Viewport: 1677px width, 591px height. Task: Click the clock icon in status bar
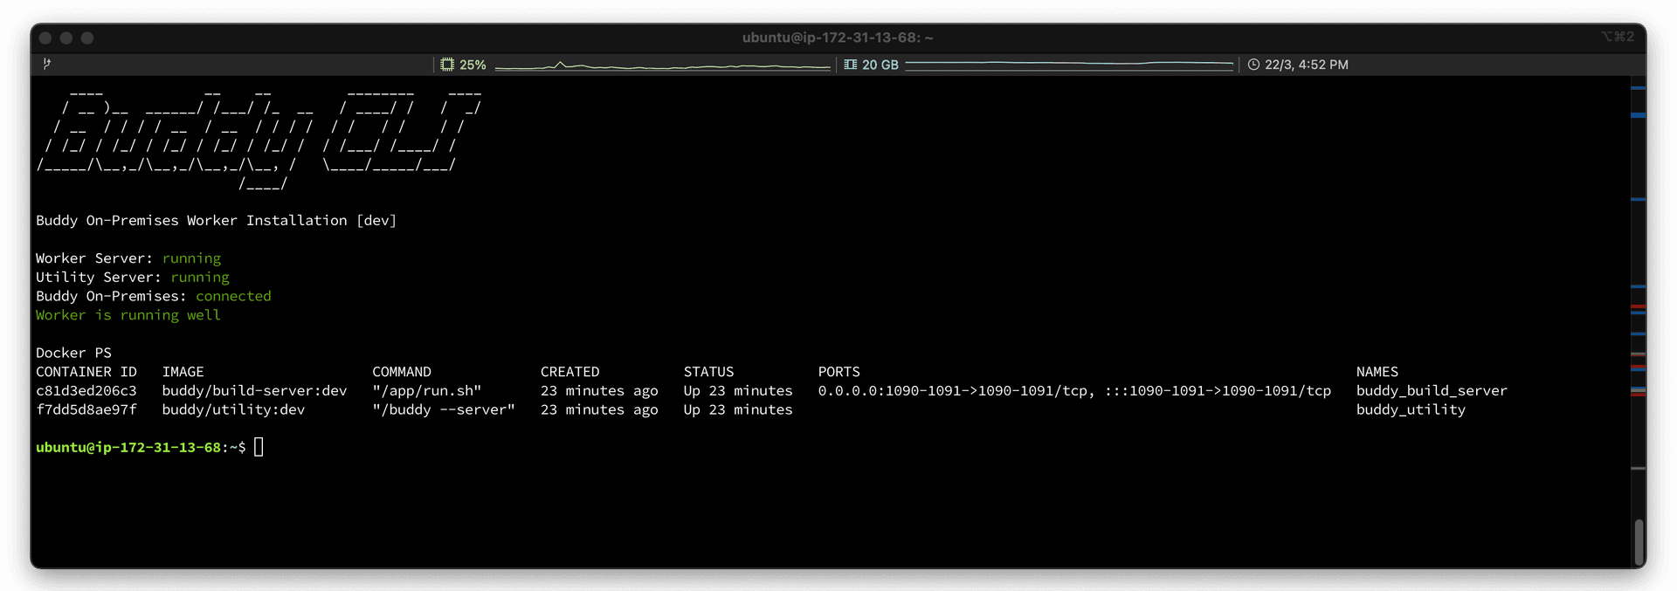coord(1253,65)
